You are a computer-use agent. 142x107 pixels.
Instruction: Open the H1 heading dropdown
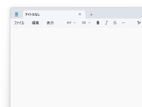[x=71, y=23]
